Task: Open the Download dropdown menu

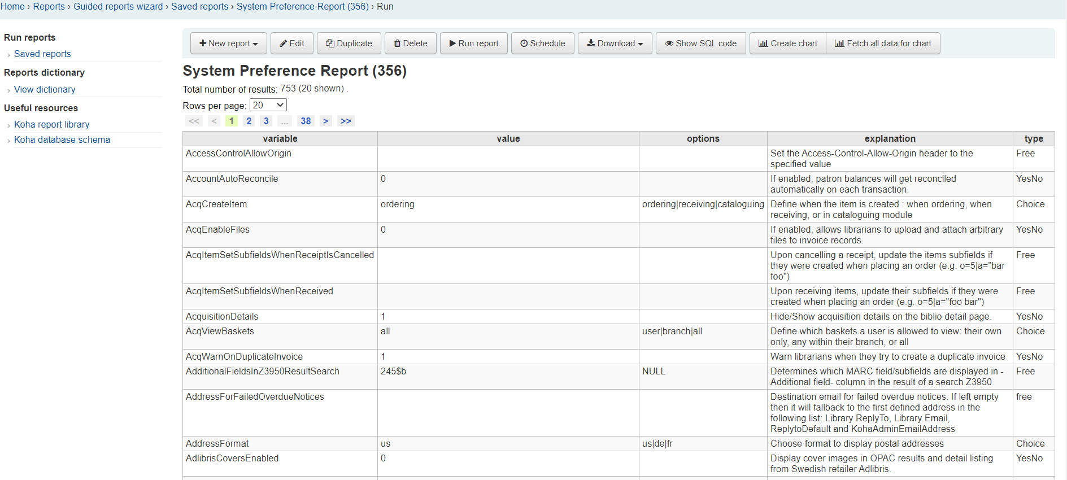Action: click(615, 43)
